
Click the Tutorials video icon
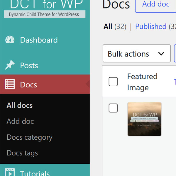10,173
